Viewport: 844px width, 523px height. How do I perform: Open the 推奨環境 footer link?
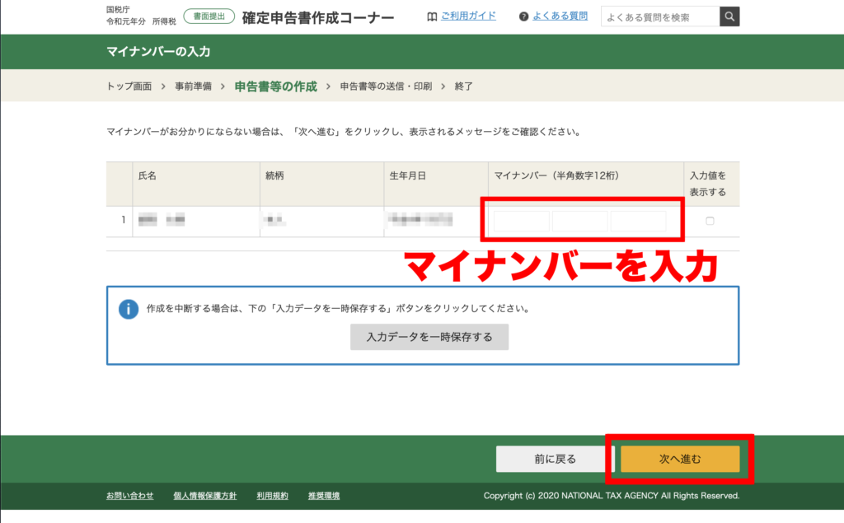324,496
